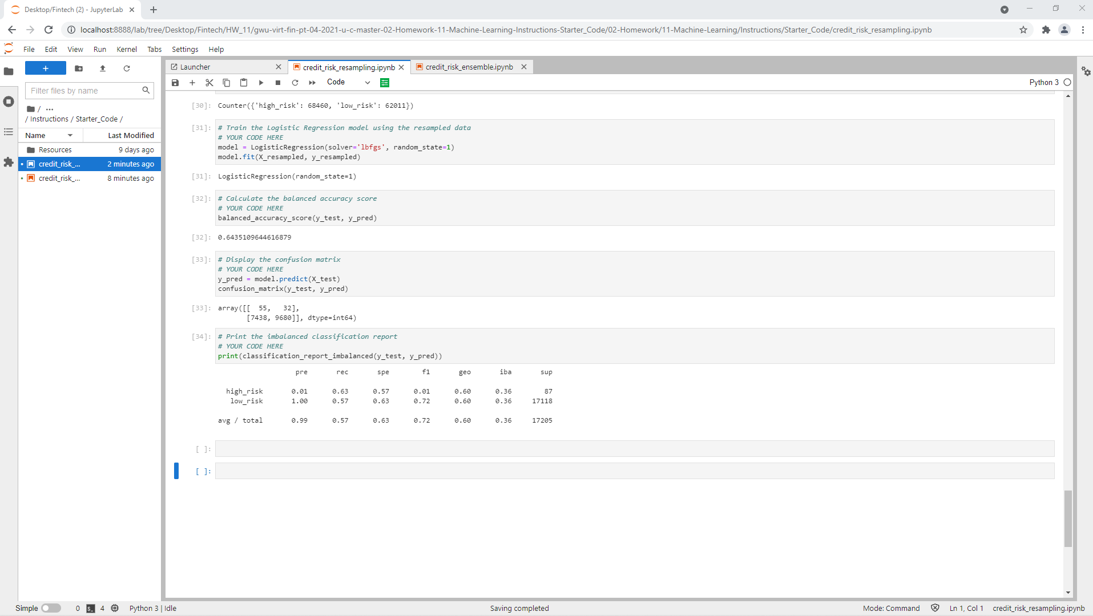Sort files by Name column header
The image size is (1093, 616).
tap(50, 135)
